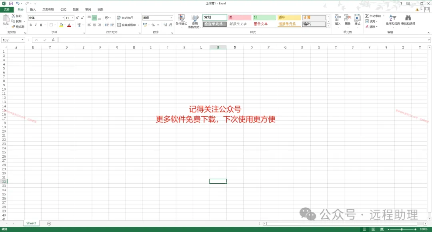This screenshot has width=432, height=232.
Task: Apply the 输出 cell style
Action: click(x=314, y=24)
